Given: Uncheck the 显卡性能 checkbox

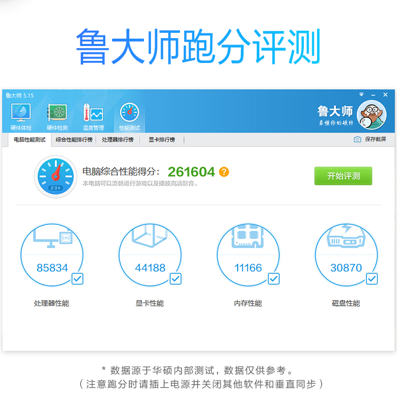Looking at the screenshot, I should click(175, 279).
